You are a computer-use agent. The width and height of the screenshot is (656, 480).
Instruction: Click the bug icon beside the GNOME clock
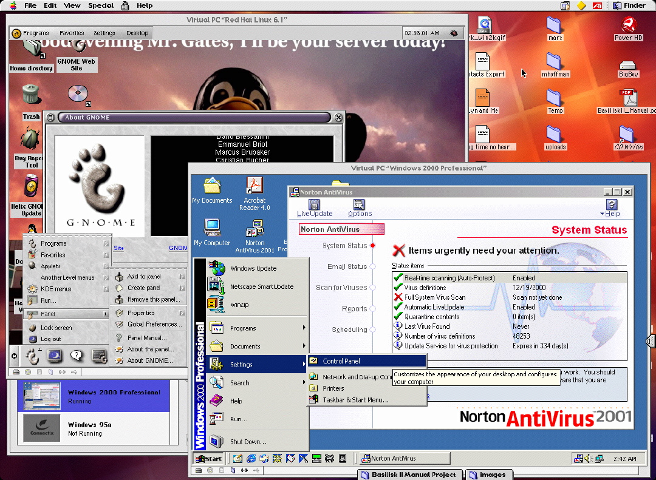tap(454, 33)
